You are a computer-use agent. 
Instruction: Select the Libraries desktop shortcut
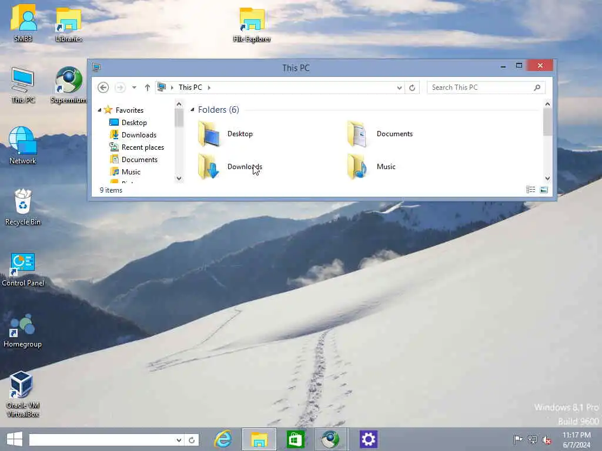(x=69, y=23)
